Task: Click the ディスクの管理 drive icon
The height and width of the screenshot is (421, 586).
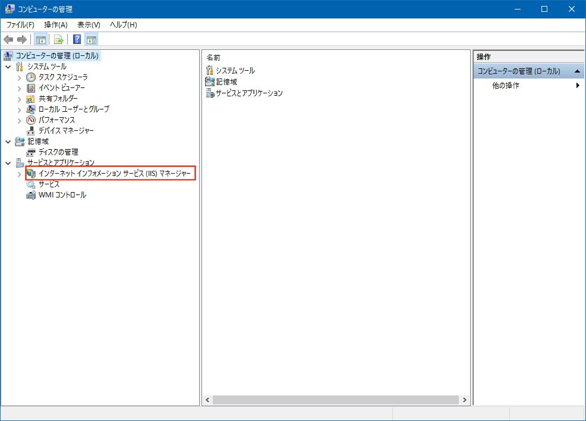Action: click(x=31, y=153)
